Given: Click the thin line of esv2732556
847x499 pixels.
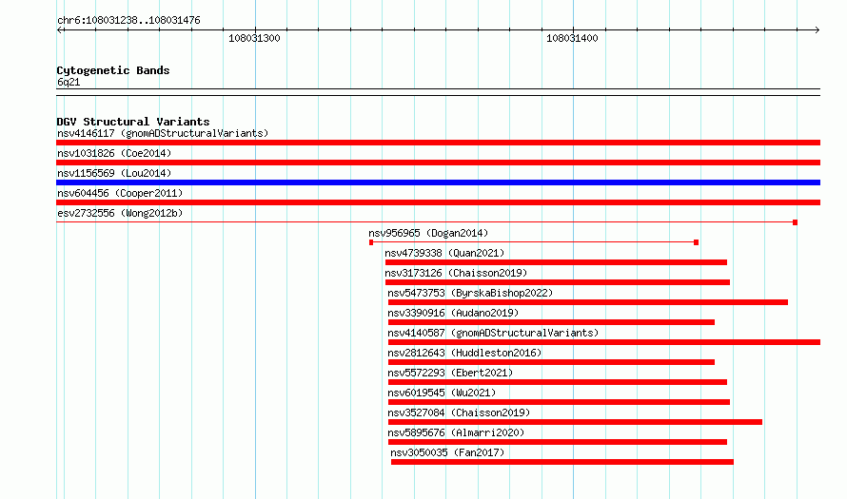Looking at the screenshot, I should pyautogui.click(x=426, y=221).
